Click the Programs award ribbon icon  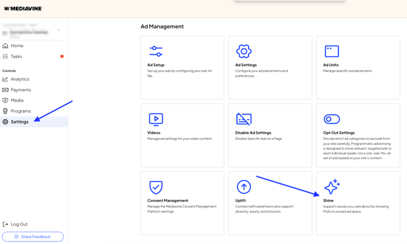5,111
